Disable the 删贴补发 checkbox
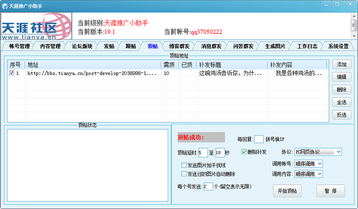 [244, 152]
